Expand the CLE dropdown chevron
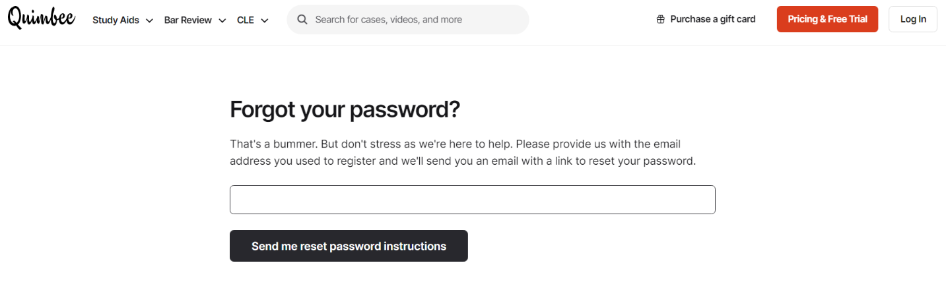Image resolution: width=946 pixels, height=292 pixels. coord(264,20)
